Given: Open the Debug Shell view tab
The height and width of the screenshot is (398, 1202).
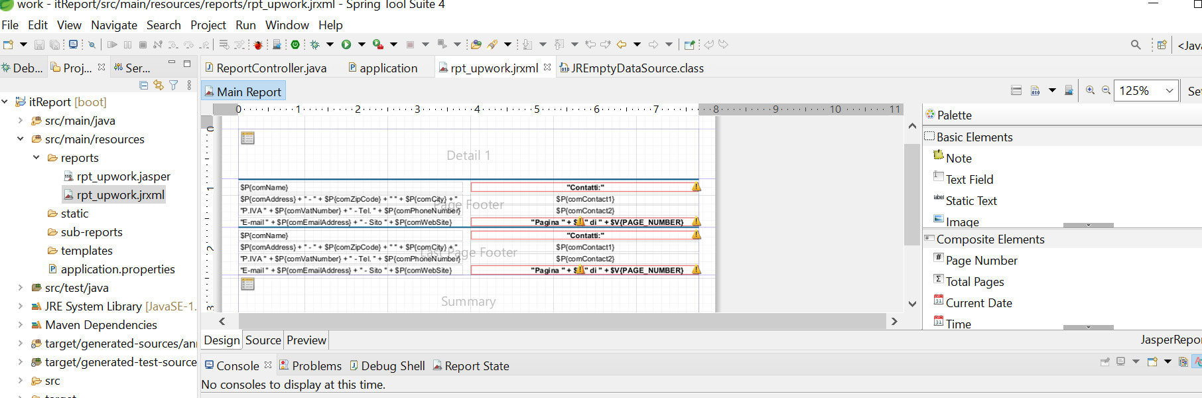Looking at the screenshot, I should tap(387, 365).
